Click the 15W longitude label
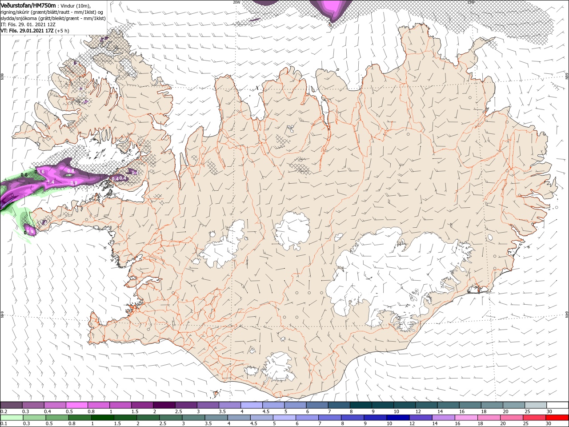569x427 pixels. coord(471,2)
